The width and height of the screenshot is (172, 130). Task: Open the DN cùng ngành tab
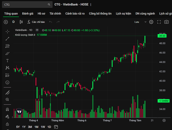click(x=145, y=13)
